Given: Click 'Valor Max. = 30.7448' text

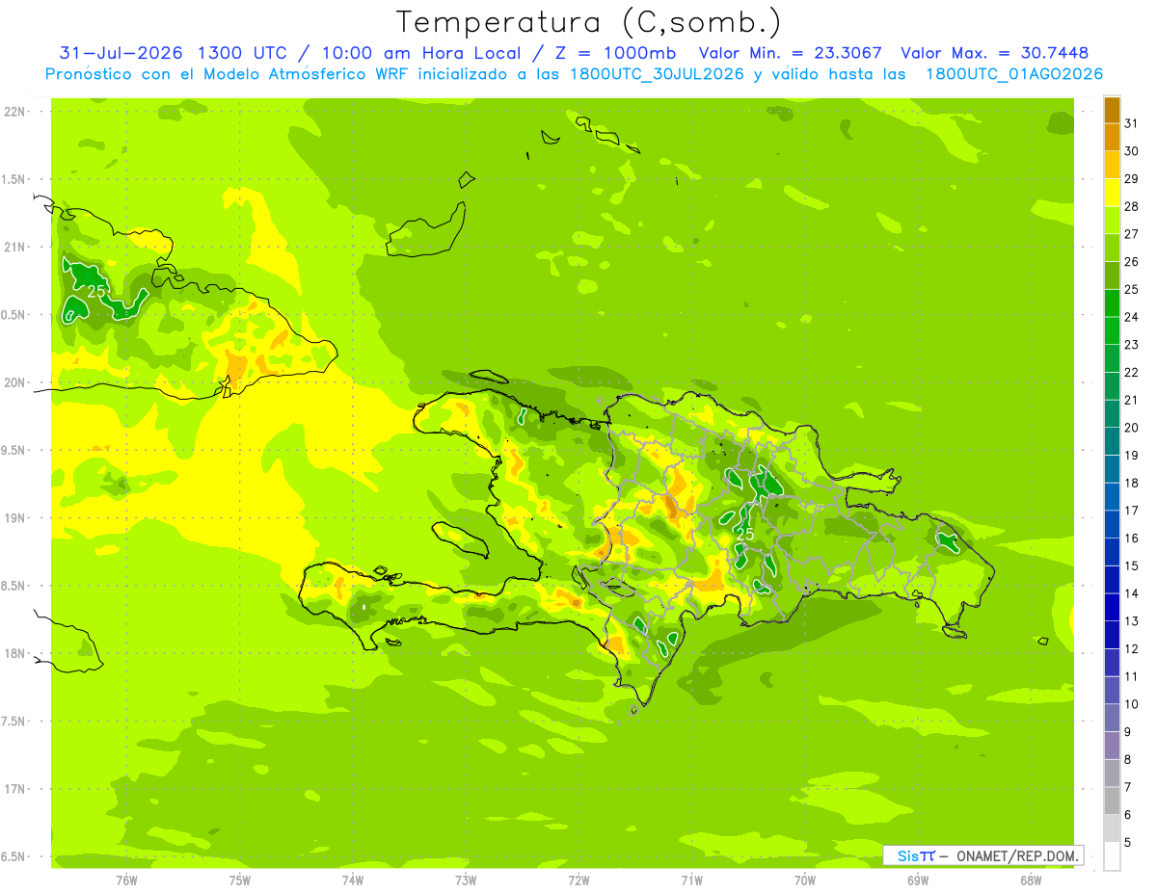Looking at the screenshot, I should point(995,53).
